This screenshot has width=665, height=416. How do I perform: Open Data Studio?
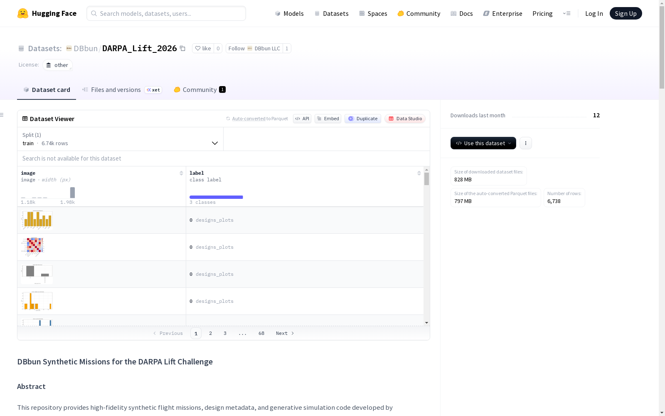coord(405,119)
